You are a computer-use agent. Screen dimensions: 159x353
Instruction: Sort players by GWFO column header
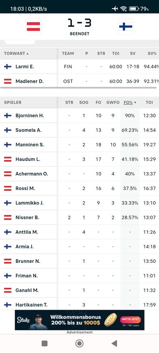click(x=113, y=102)
